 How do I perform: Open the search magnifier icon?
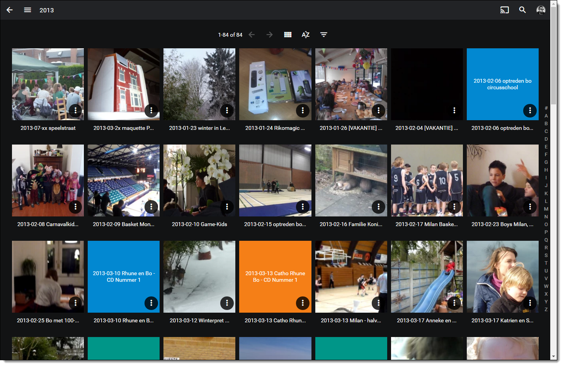pos(522,10)
